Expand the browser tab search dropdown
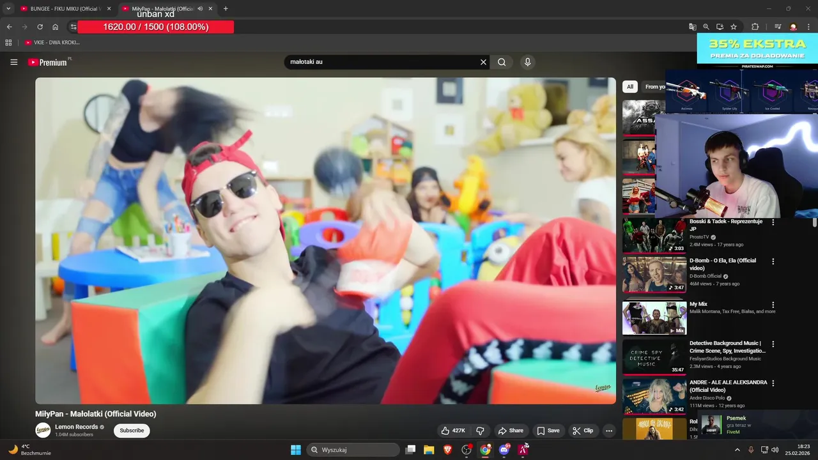This screenshot has height=460, width=818. point(8,9)
